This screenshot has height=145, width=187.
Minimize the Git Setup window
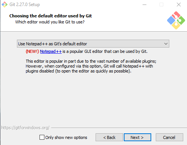(x=144, y=5)
